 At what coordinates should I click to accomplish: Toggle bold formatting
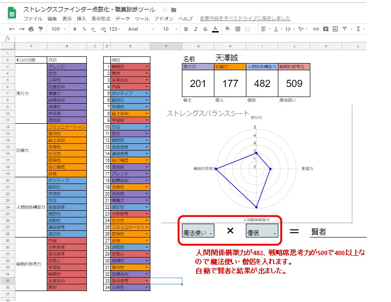tap(186, 29)
